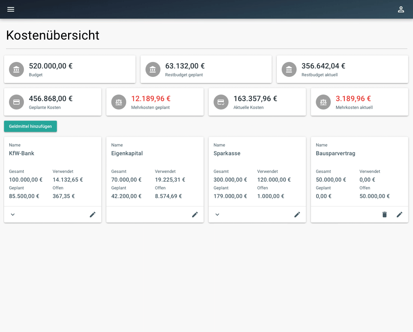Click Sparkasse Verwendet value 120.000,00 €
This screenshot has height=332, width=413.
[x=274, y=180]
